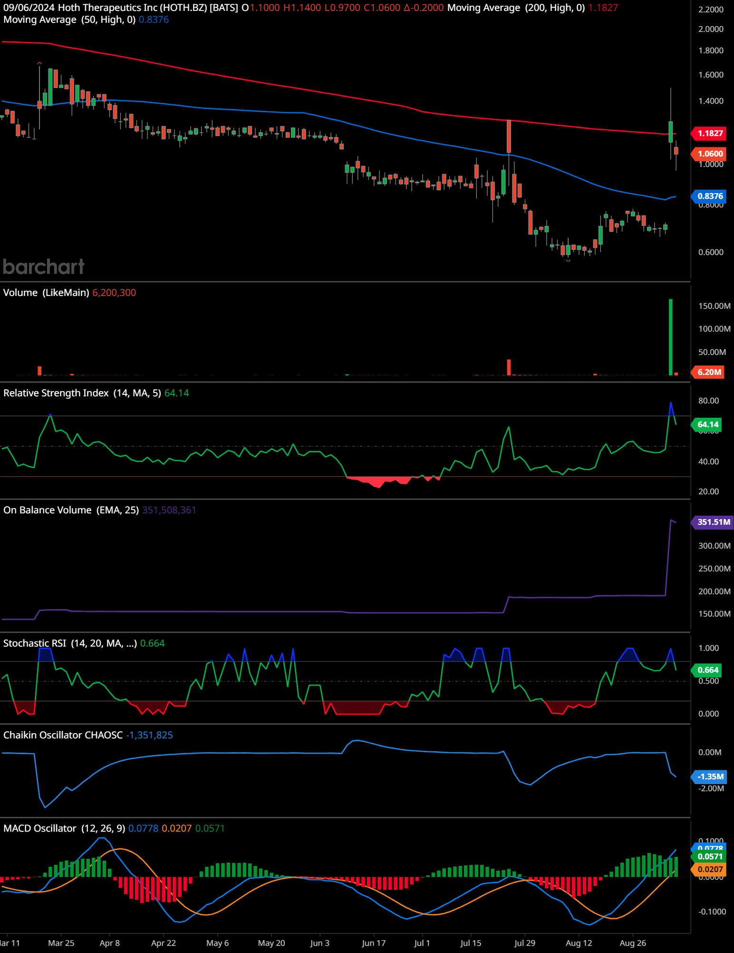This screenshot has width=734, height=953.
Task: Click the Chaikin reading -1,351,825
Action: point(149,735)
